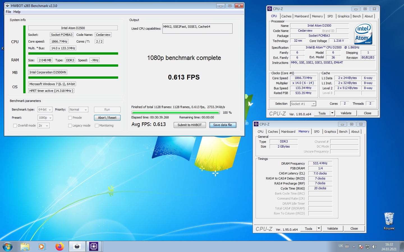This screenshot has height=252, width=404.
Task: Open Help menu in HWBOT
Action: (x=17, y=12)
